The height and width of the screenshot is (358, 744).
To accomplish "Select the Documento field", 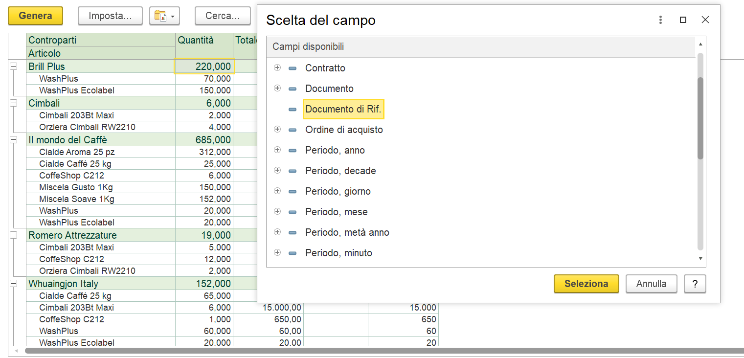I will [329, 89].
